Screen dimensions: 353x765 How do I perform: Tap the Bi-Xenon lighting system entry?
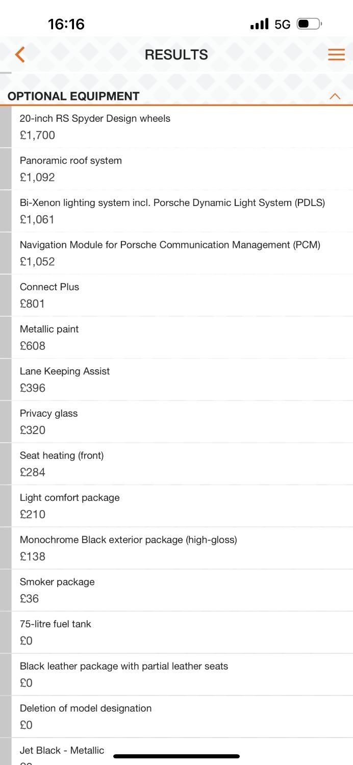click(172, 211)
